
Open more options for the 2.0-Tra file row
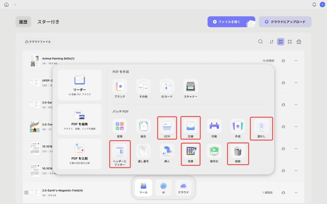[x=296, y=127]
